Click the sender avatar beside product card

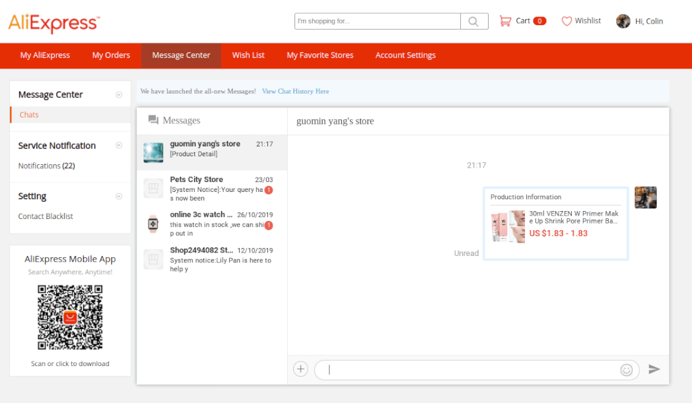(x=646, y=197)
